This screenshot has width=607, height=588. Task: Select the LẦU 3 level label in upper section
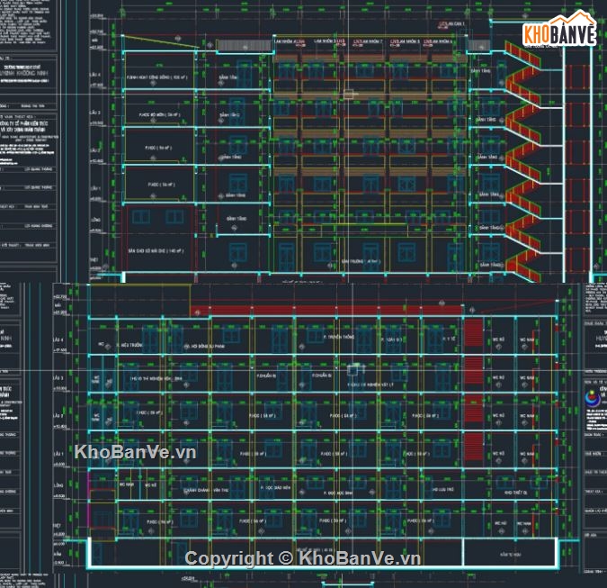click(95, 113)
